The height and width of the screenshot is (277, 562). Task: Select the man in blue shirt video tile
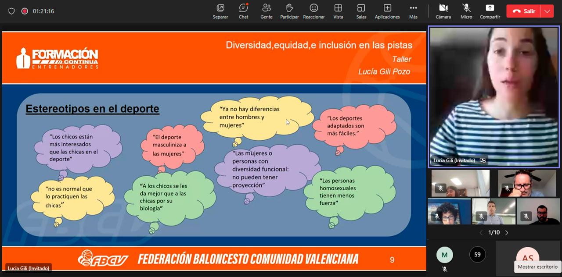[494, 211]
